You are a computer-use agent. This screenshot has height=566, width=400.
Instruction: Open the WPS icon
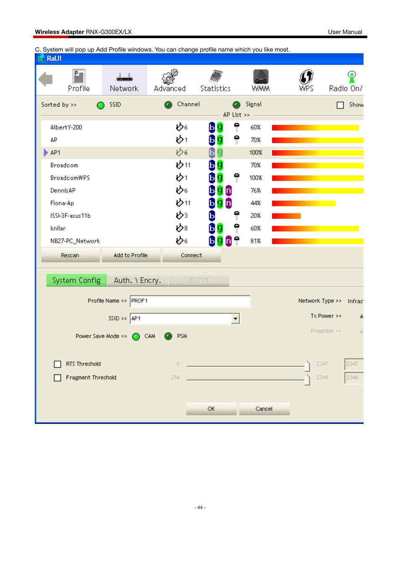[306, 77]
